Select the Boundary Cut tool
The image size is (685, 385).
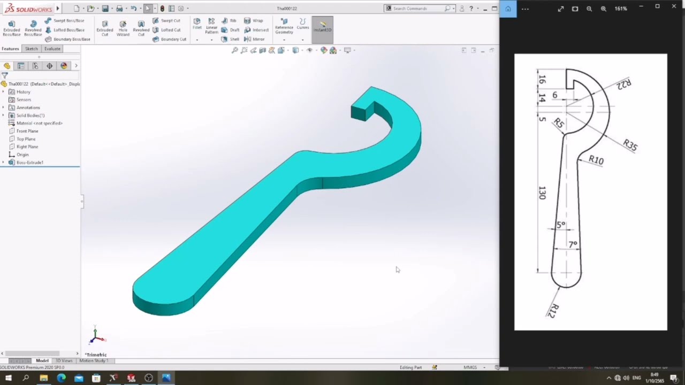point(170,39)
